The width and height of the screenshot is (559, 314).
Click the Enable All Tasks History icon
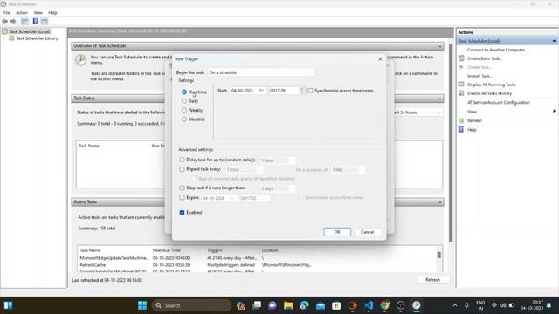tap(461, 93)
